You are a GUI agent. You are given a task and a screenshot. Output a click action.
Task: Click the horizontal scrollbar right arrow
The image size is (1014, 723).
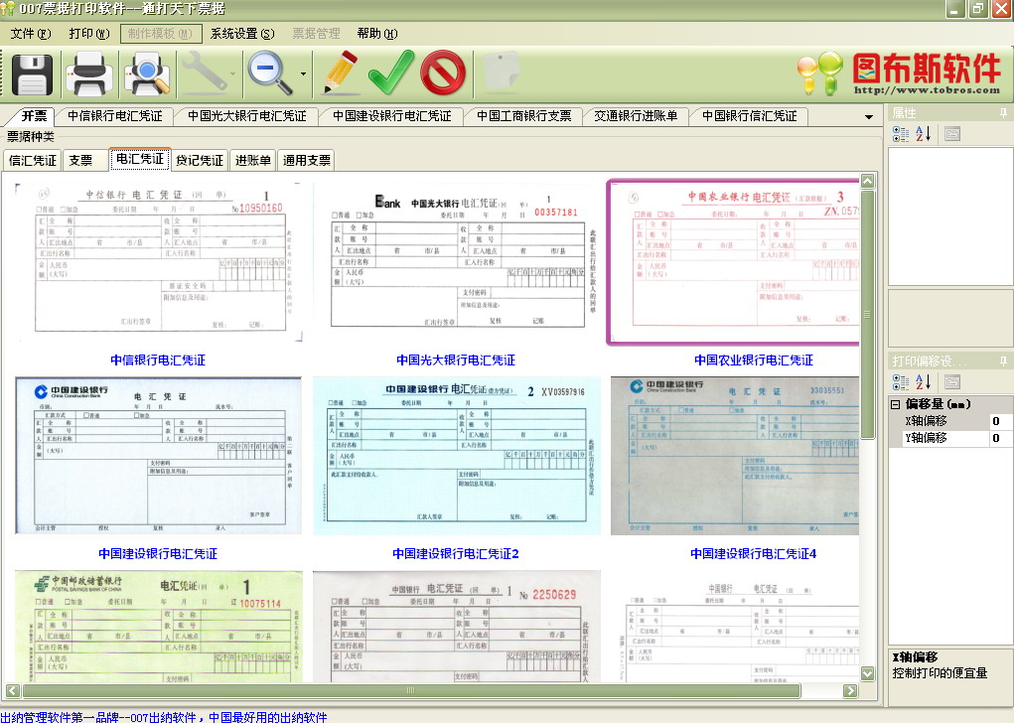[850, 690]
